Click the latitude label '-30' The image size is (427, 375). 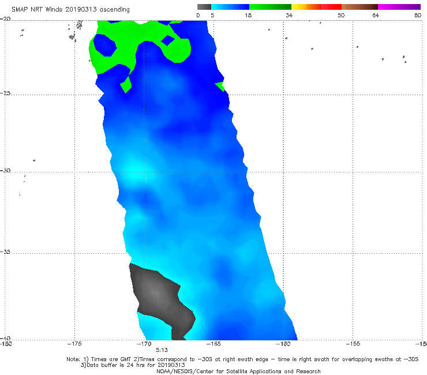click(x=5, y=170)
